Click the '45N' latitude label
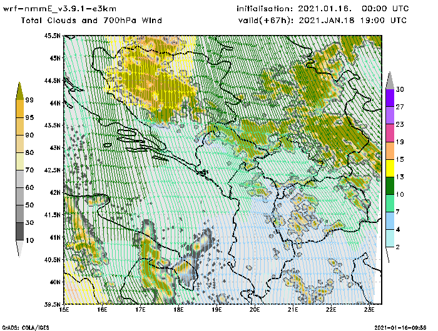 coord(55,58)
